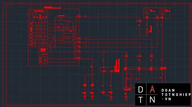The width and height of the screenshot is (192, 107).
Task: Select the red title bar above the left panel
Action: point(53,8)
